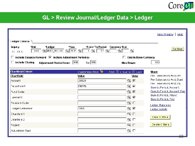
Task: Uncheck Include Adjustment Period(s) checkbox
Action: [x=50, y=57]
